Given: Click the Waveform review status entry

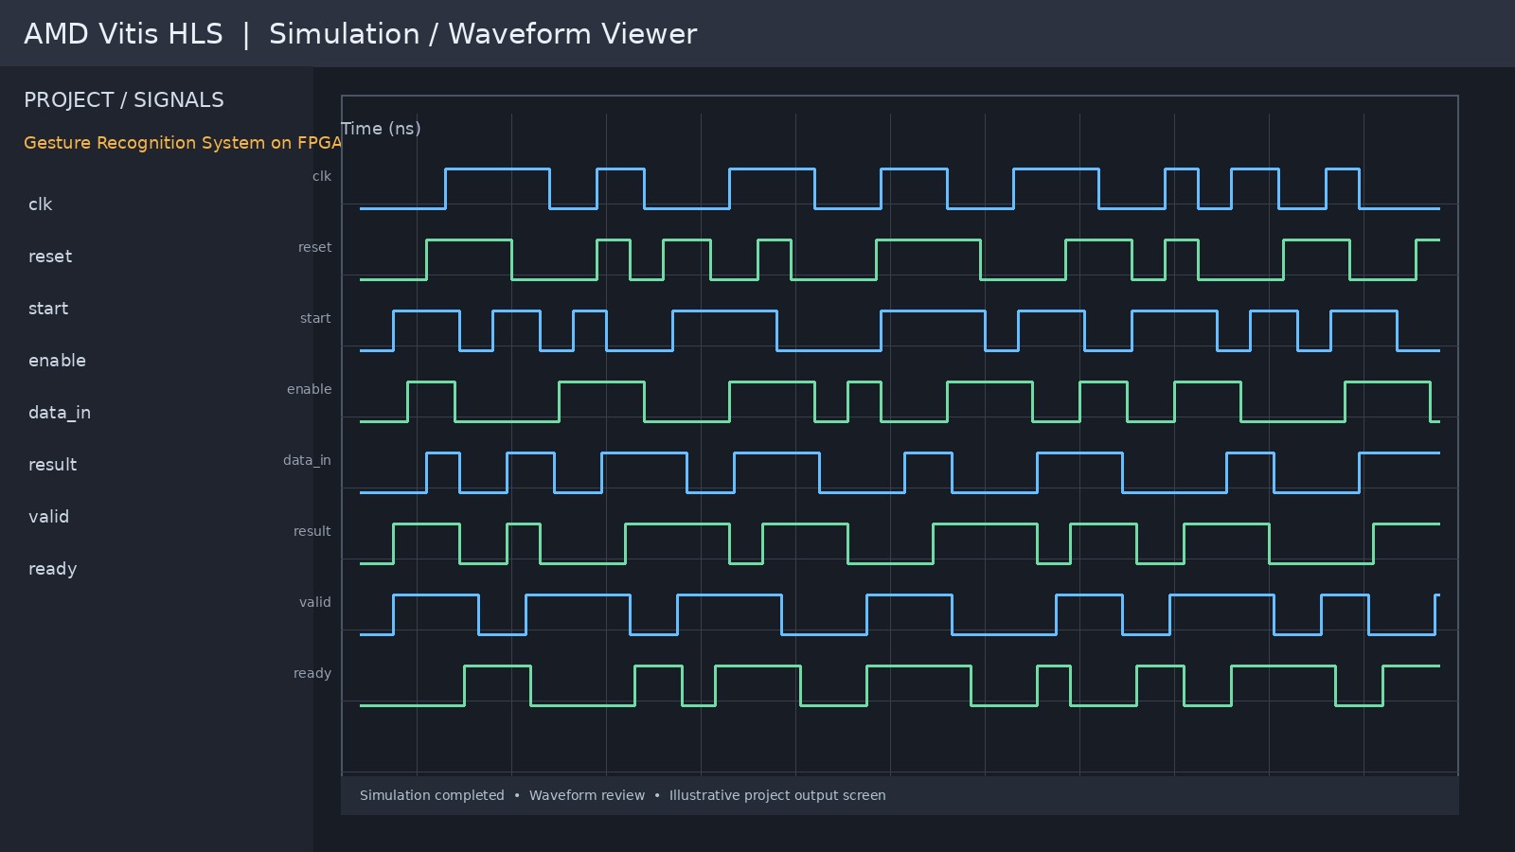Looking at the screenshot, I should tap(587, 795).
